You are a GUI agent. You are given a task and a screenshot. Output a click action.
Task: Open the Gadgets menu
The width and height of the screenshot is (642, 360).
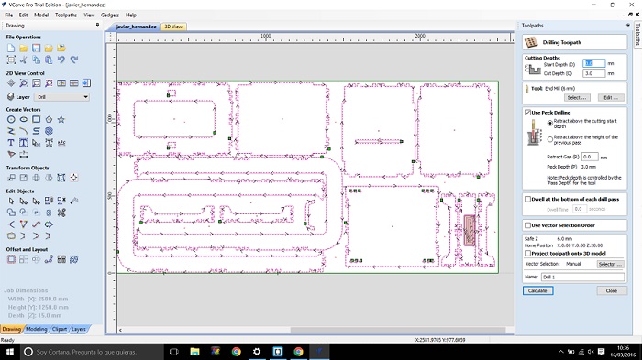[110, 16]
